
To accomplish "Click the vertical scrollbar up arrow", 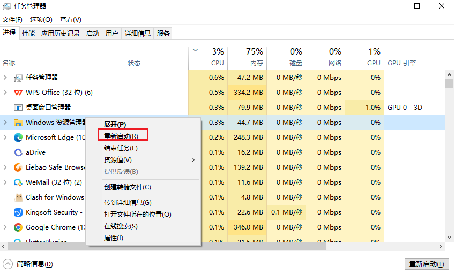I will click(449, 75).
